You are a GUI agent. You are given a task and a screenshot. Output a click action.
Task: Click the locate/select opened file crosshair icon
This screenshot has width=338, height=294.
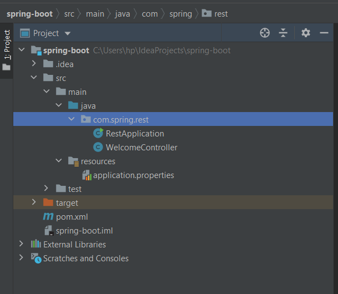pos(265,33)
